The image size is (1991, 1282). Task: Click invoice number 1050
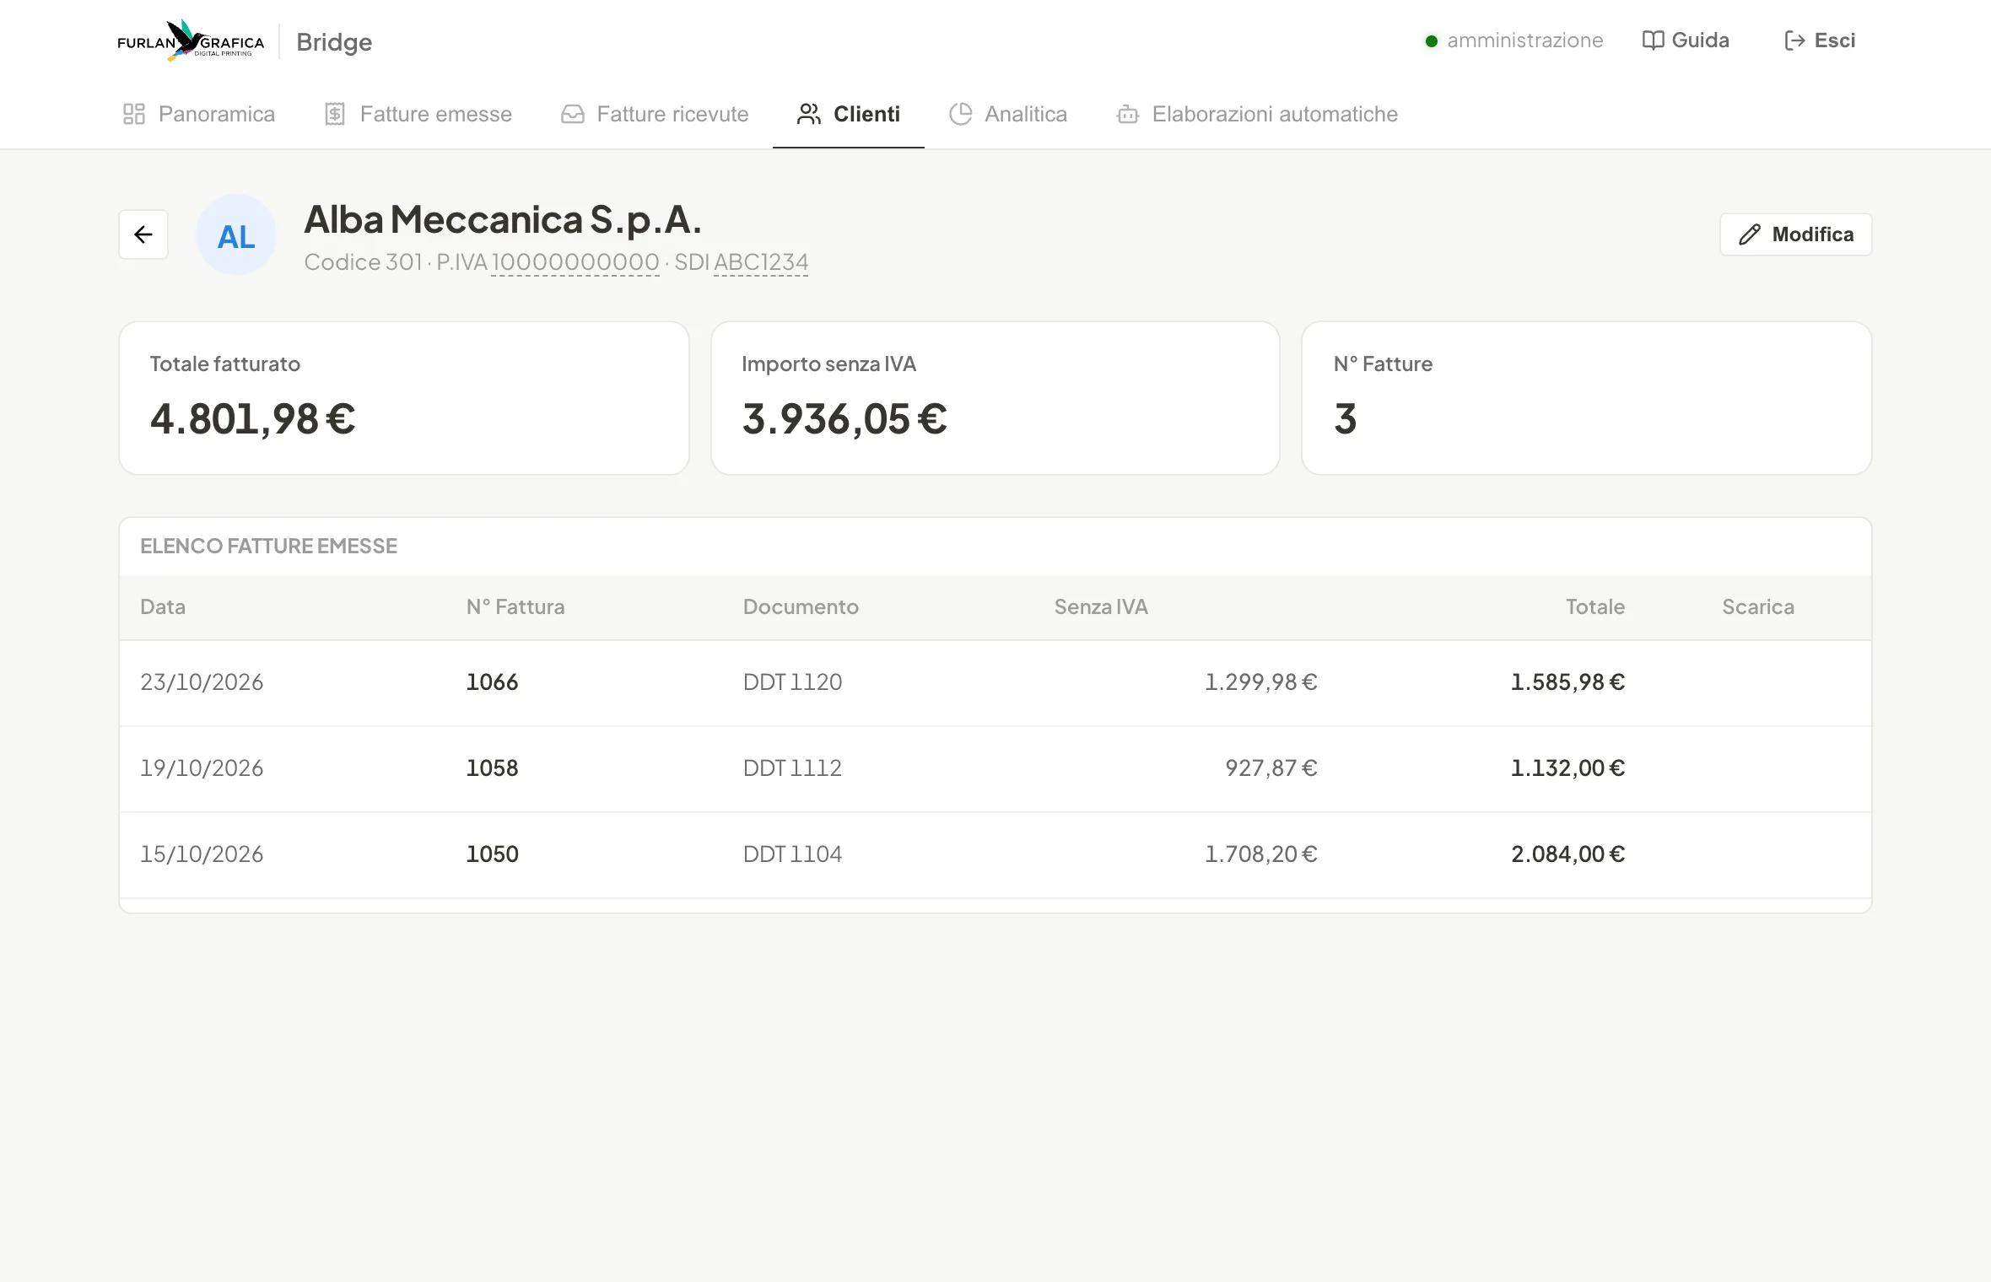point(493,854)
